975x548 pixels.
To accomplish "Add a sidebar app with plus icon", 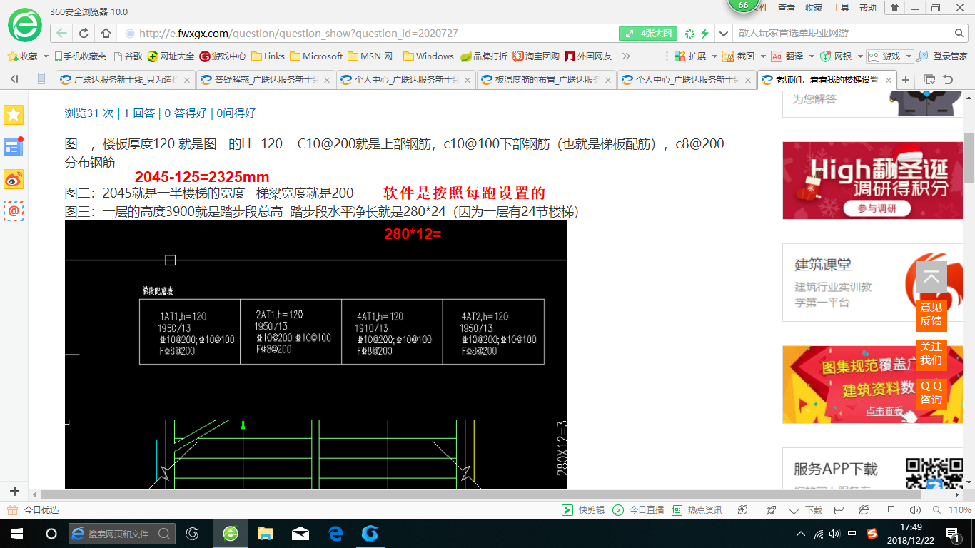I will coord(14,492).
